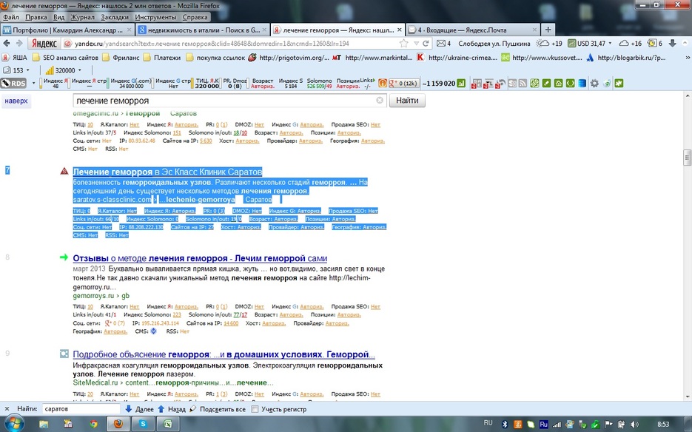The image size is (692, 432).
Task: Open a new tab with the plus button
Action: (548, 30)
